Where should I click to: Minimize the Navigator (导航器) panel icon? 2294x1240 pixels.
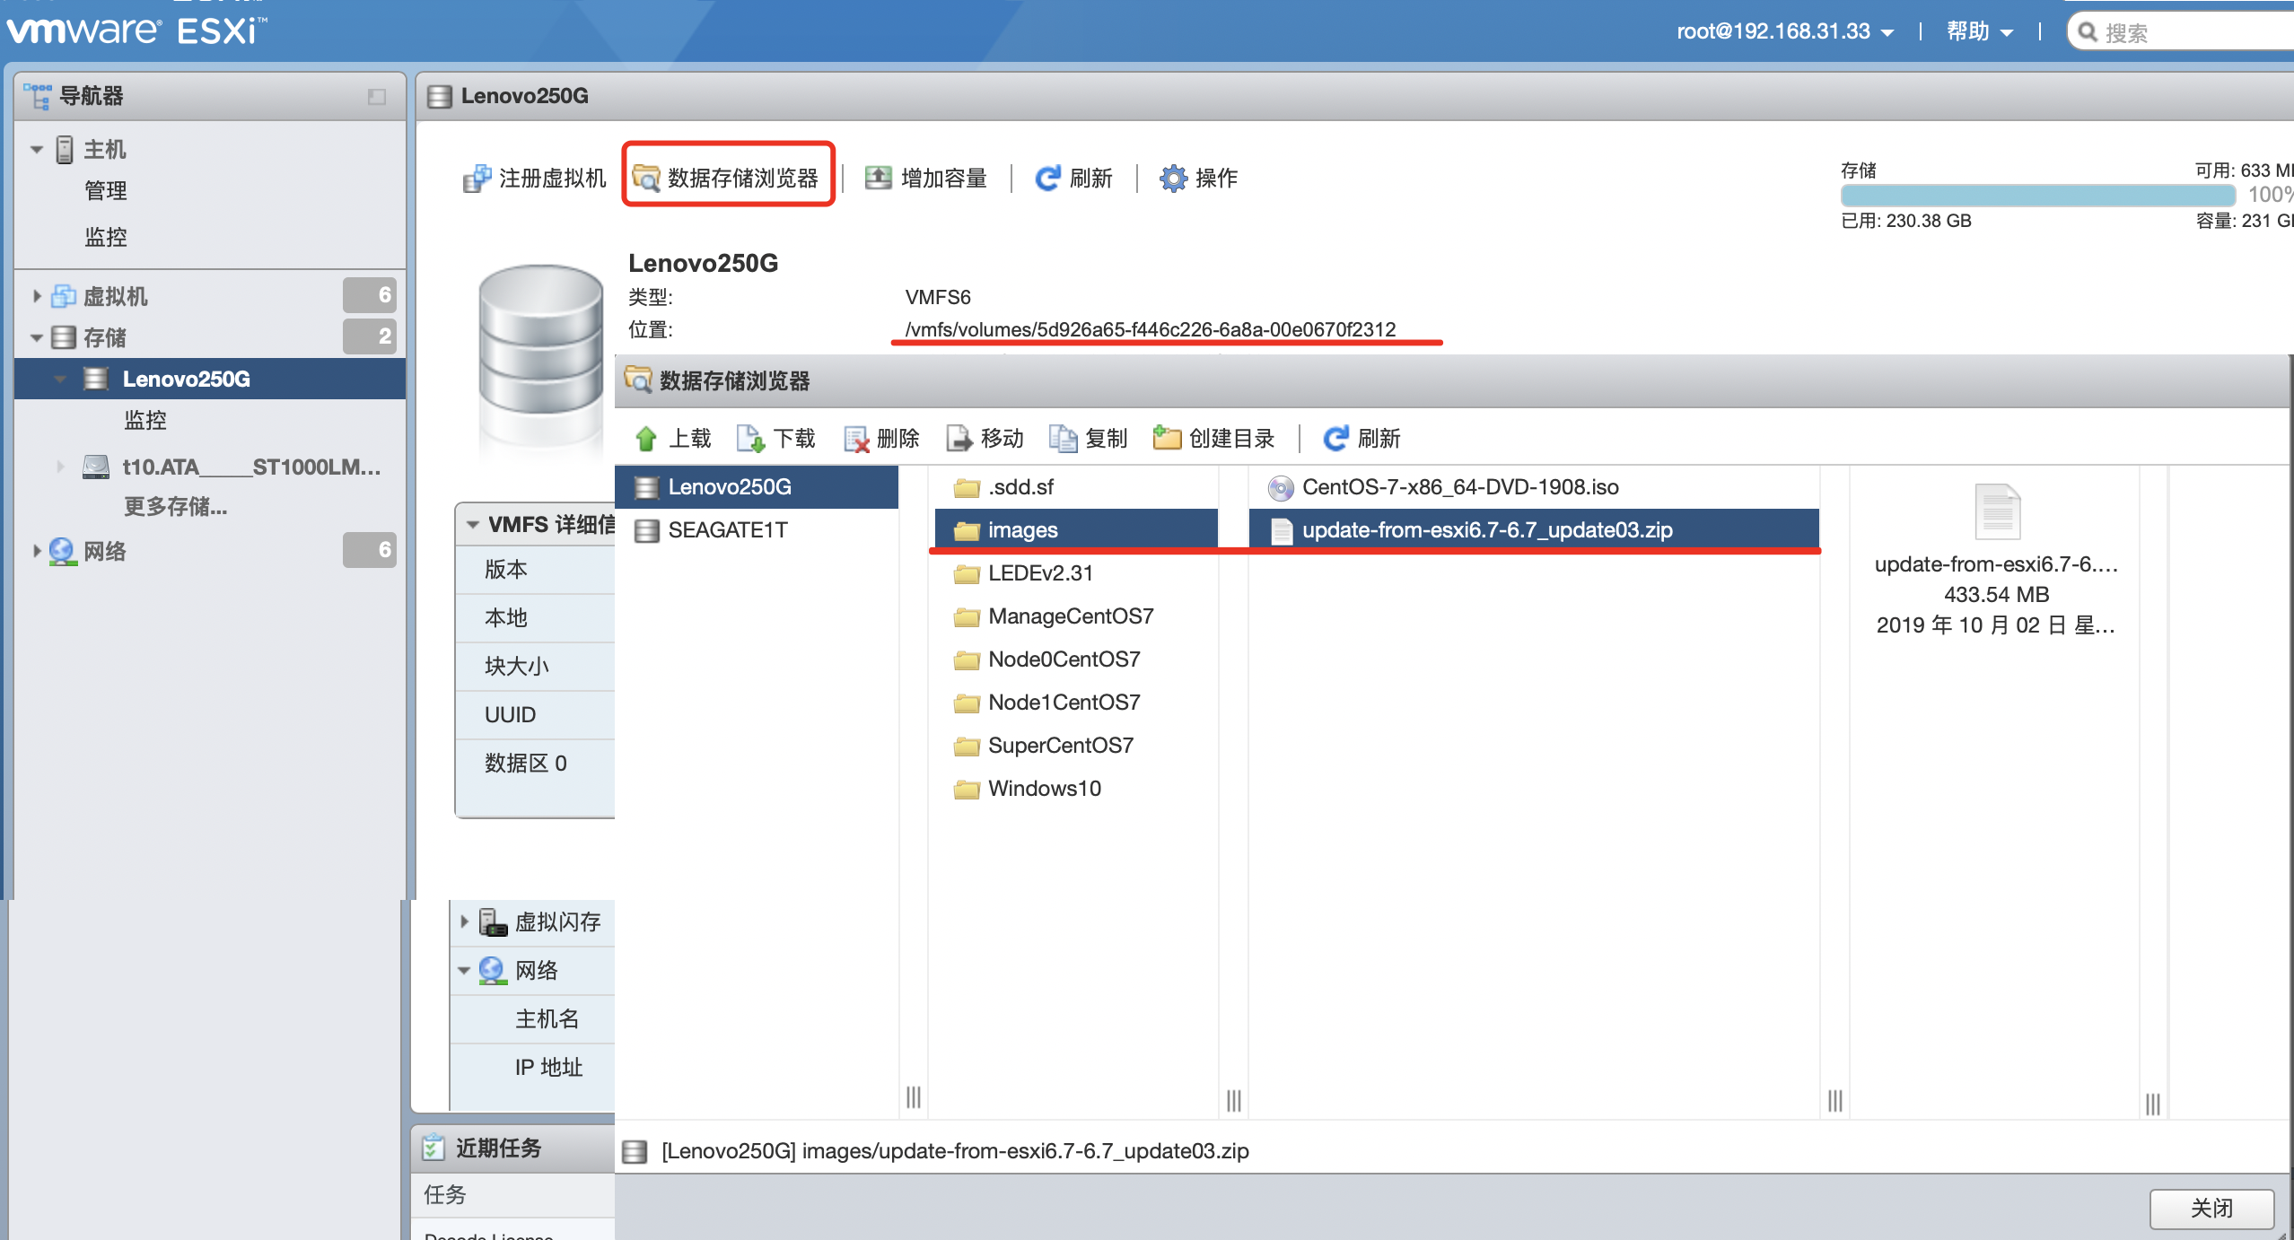pos(377,96)
